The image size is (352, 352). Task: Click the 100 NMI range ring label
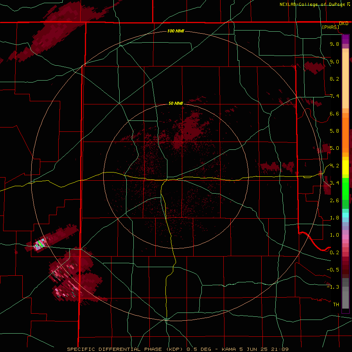point(176,31)
